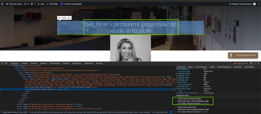Click the lash, brow heading text

[x=130, y=27]
